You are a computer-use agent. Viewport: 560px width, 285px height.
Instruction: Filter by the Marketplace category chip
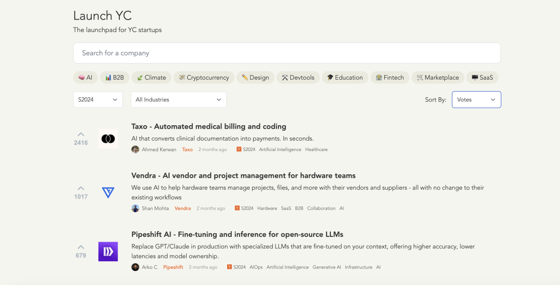pos(438,78)
